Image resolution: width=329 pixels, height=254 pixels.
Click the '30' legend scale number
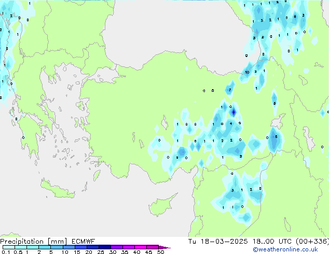(x=113, y=252)
